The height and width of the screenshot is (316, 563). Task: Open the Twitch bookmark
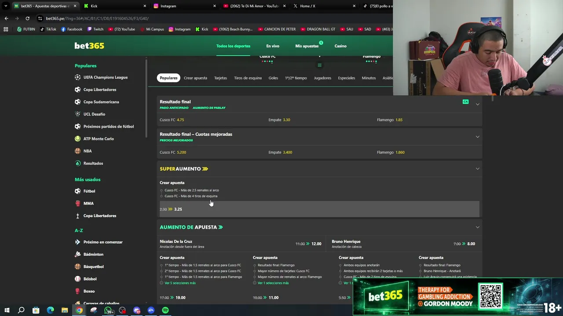pyautogui.click(x=95, y=29)
